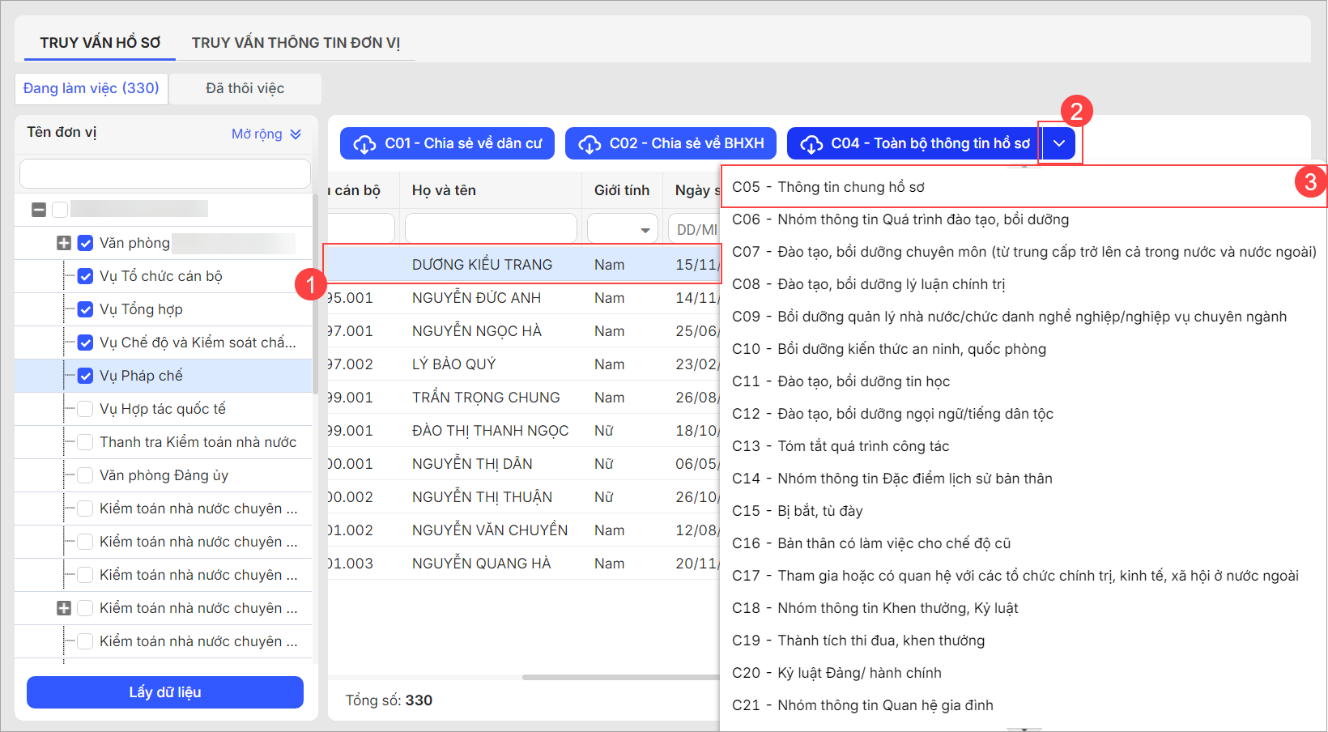Check the Vụ Hợp tác quốc tế checkbox
1328x732 pixels.
click(85, 409)
